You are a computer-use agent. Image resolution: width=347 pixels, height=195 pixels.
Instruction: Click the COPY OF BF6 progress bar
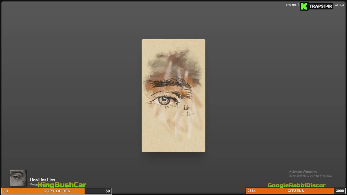pos(57,191)
